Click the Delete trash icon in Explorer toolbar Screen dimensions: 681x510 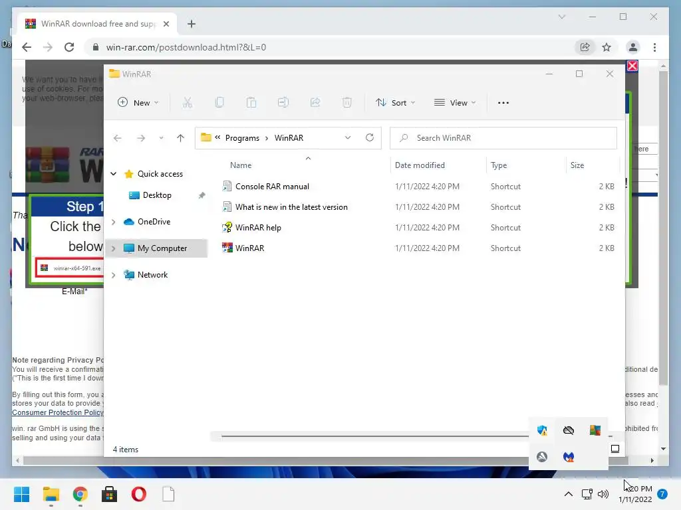coord(346,103)
